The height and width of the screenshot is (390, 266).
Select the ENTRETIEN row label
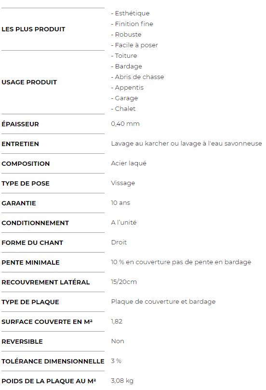(20, 144)
